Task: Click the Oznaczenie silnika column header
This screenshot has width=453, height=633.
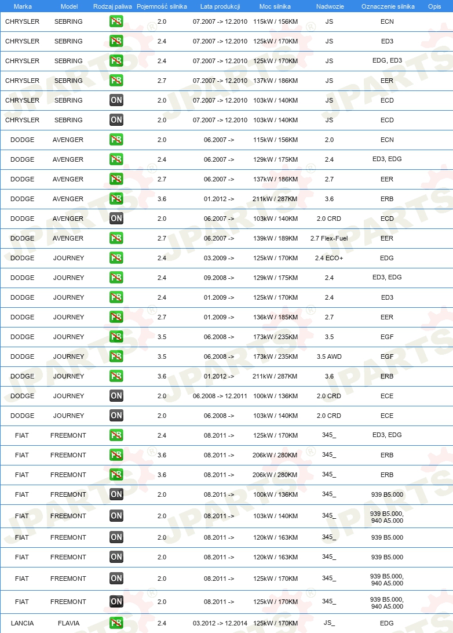Action: click(x=388, y=6)
